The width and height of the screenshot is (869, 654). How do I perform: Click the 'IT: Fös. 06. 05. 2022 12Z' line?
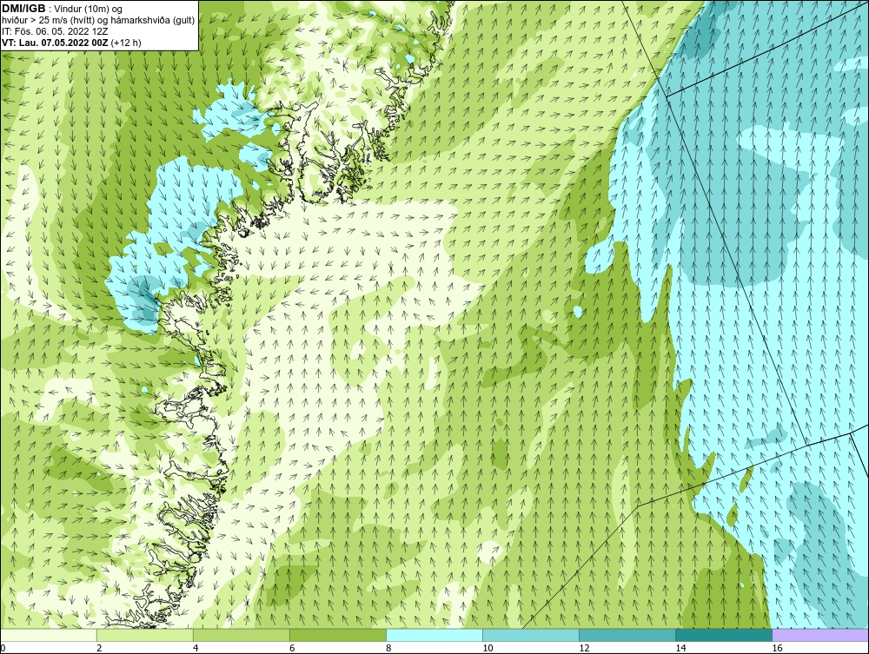click(55, 31)
